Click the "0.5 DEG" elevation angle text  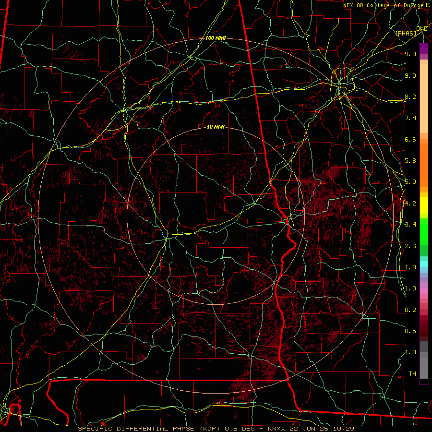(x=240, y=429)
